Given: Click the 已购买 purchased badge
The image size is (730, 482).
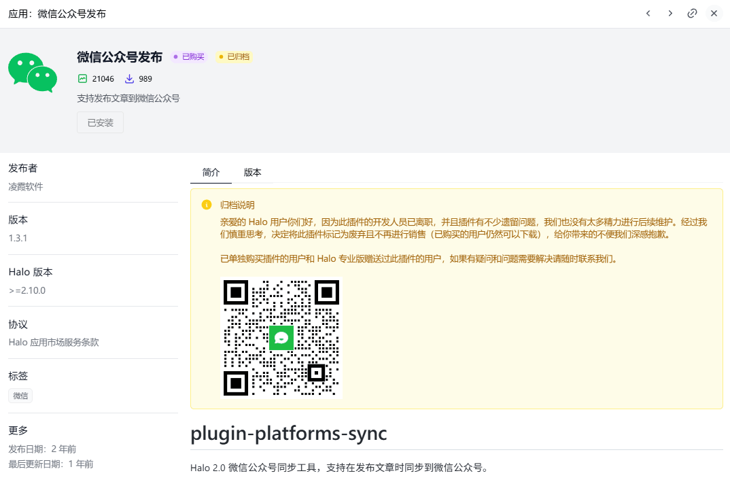Looking at the screenshot, I should (189, 57).
